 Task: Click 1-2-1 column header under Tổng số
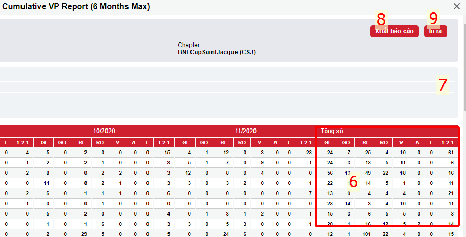(447, 142)
